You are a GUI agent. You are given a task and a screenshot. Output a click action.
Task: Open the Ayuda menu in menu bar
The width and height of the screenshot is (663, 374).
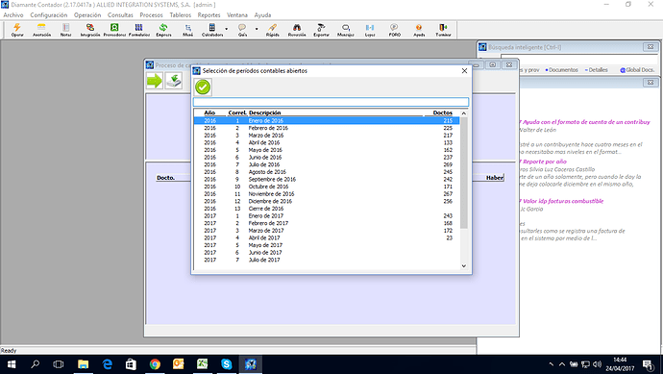(262, 14)
